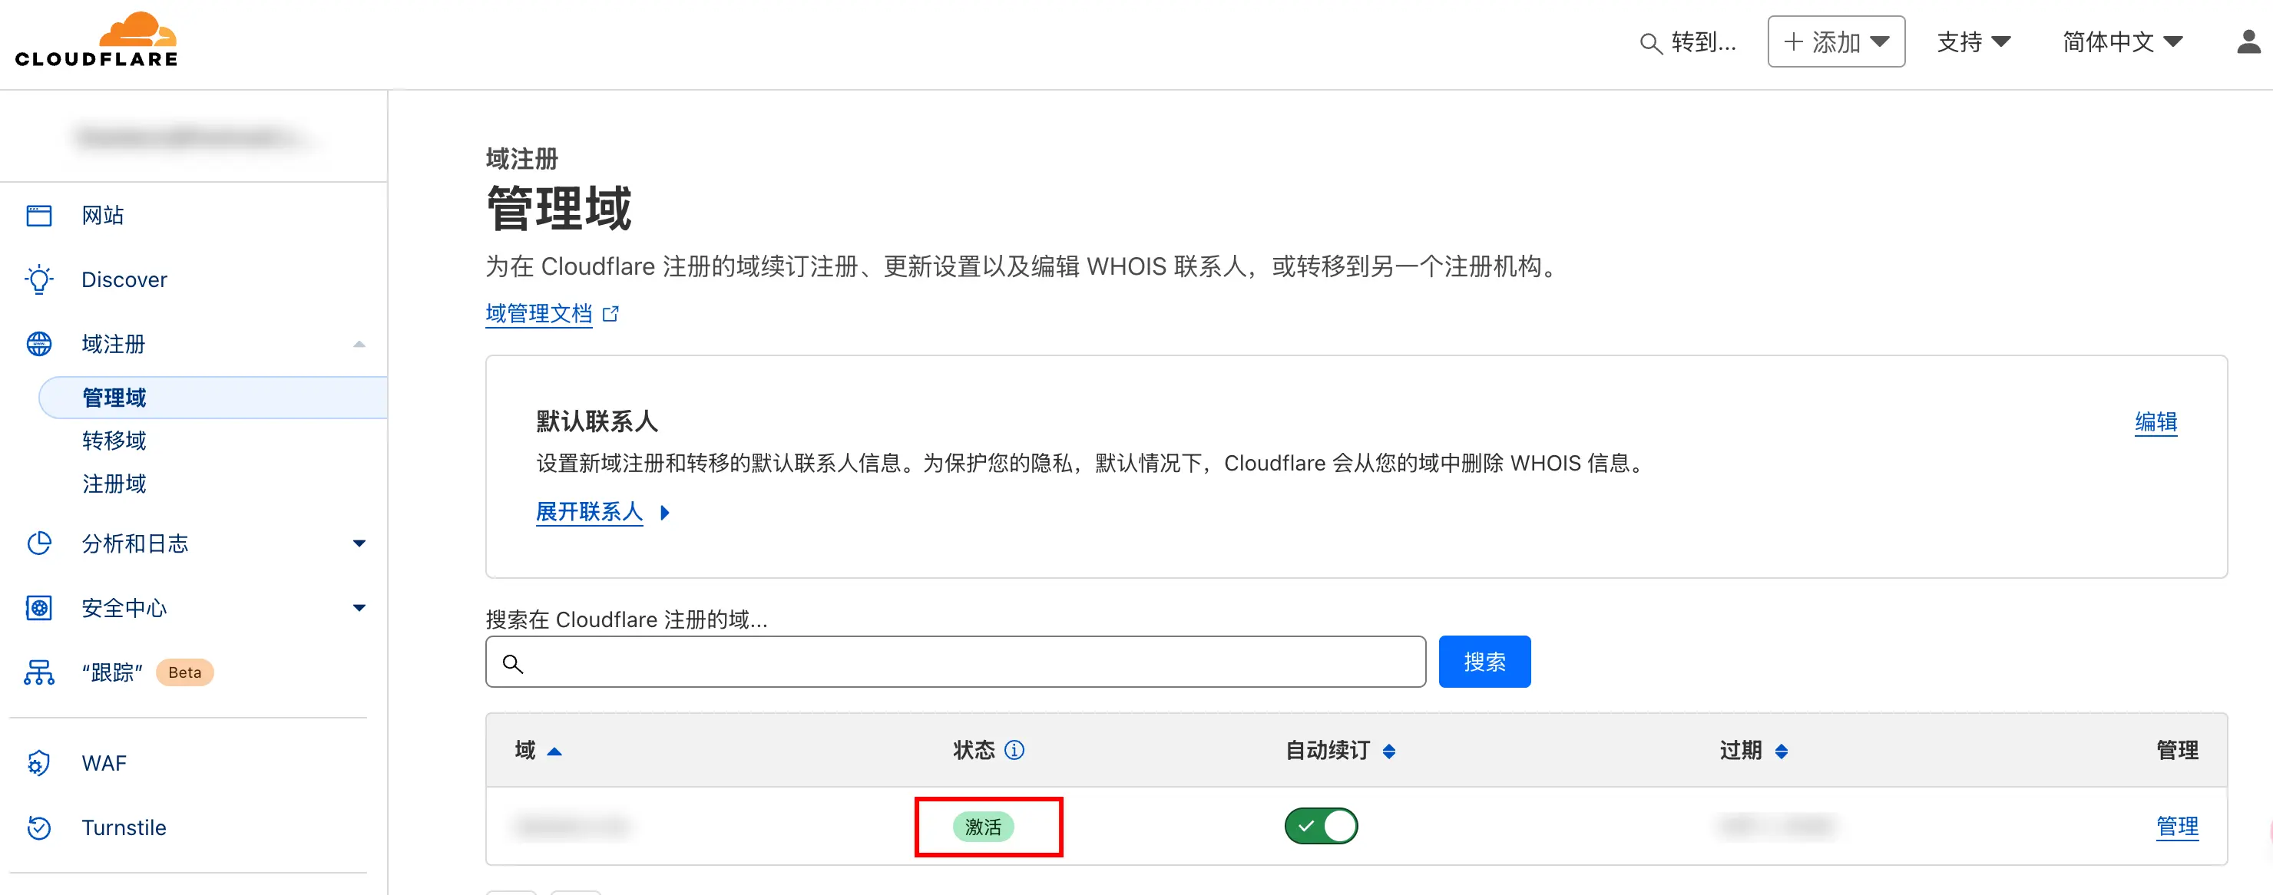Click the 安全中心 security icon
Image resolution: width=2273 pixels, height=895 pixels.
[x=39, y=608]
